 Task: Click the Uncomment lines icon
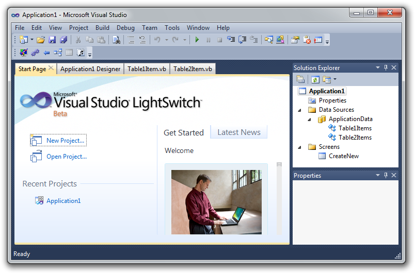coord(142,40)
